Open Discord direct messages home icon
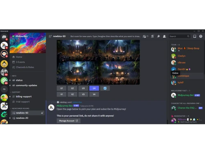The image size is (205, 154). (x=4, y=37)
